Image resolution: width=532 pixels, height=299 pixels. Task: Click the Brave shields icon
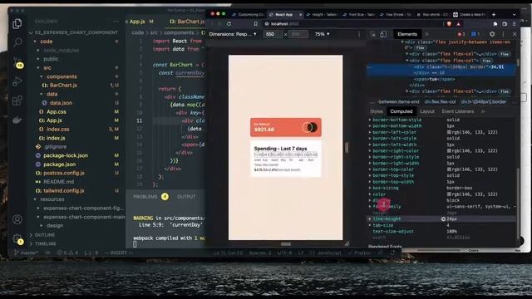[x=449, y=24]
